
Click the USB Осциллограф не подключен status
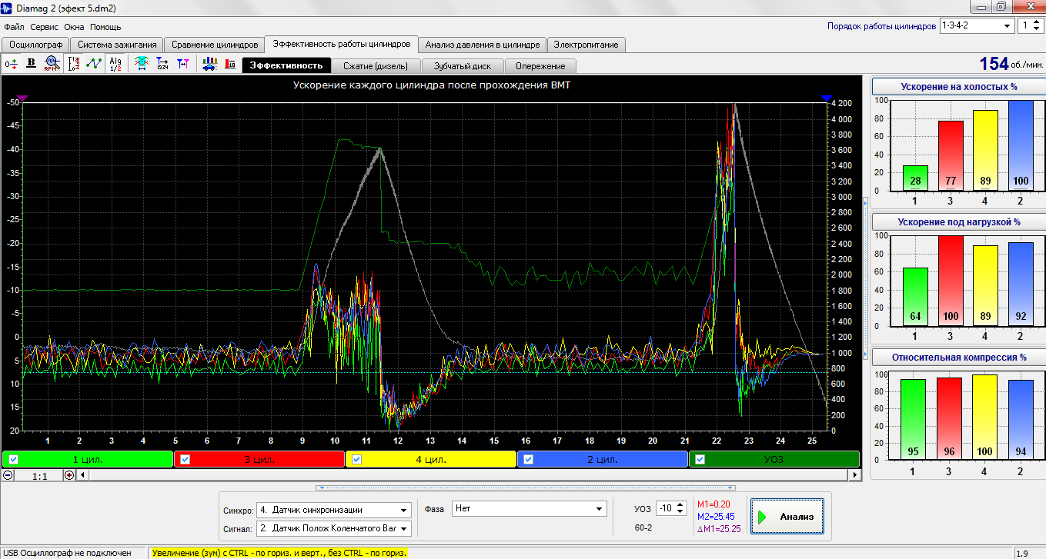click(66, 553)
